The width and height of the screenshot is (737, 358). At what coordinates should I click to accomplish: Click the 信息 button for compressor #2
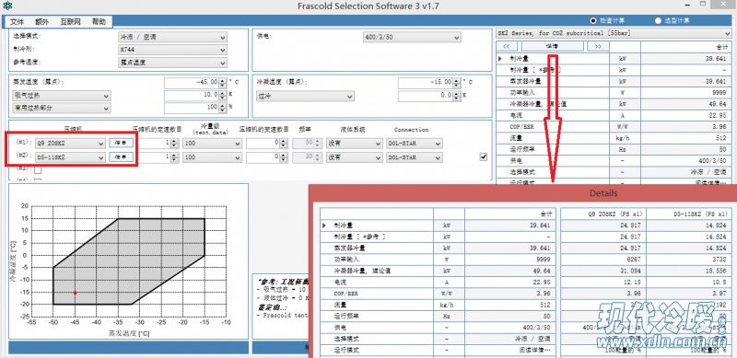click(122, 157)
